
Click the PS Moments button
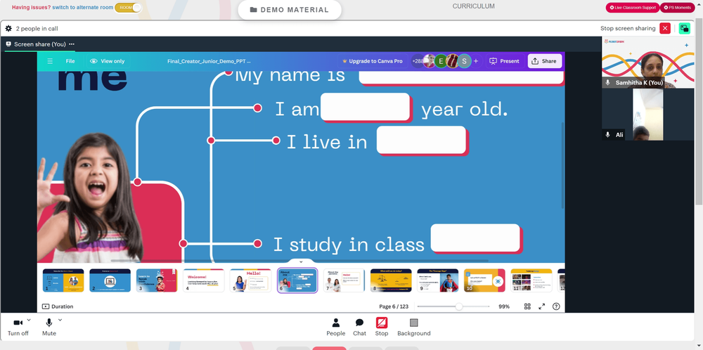(677, 8)
